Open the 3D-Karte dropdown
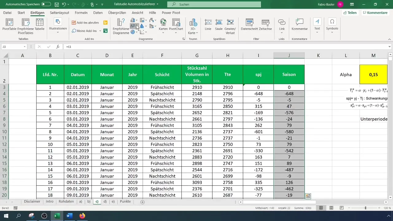 (193, 26)
